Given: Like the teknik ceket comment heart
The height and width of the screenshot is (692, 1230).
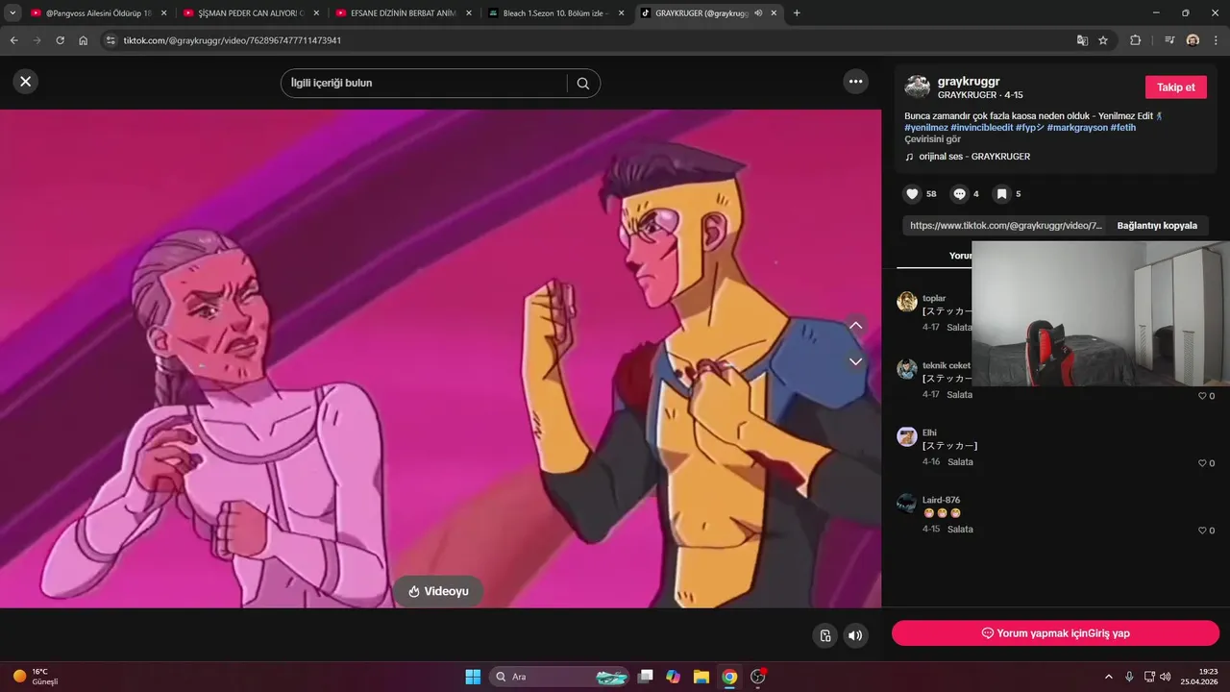Looking at the screenshot, I should point(1202,396).
